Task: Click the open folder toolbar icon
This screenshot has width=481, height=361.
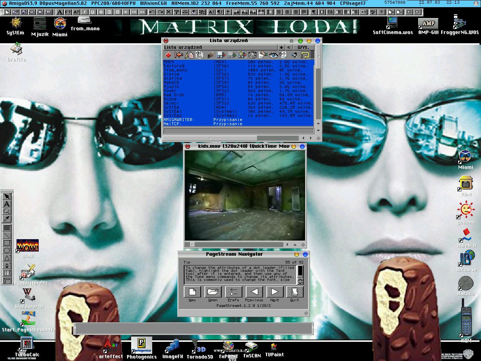Action: pyautogui.click(x=15, y=12)
